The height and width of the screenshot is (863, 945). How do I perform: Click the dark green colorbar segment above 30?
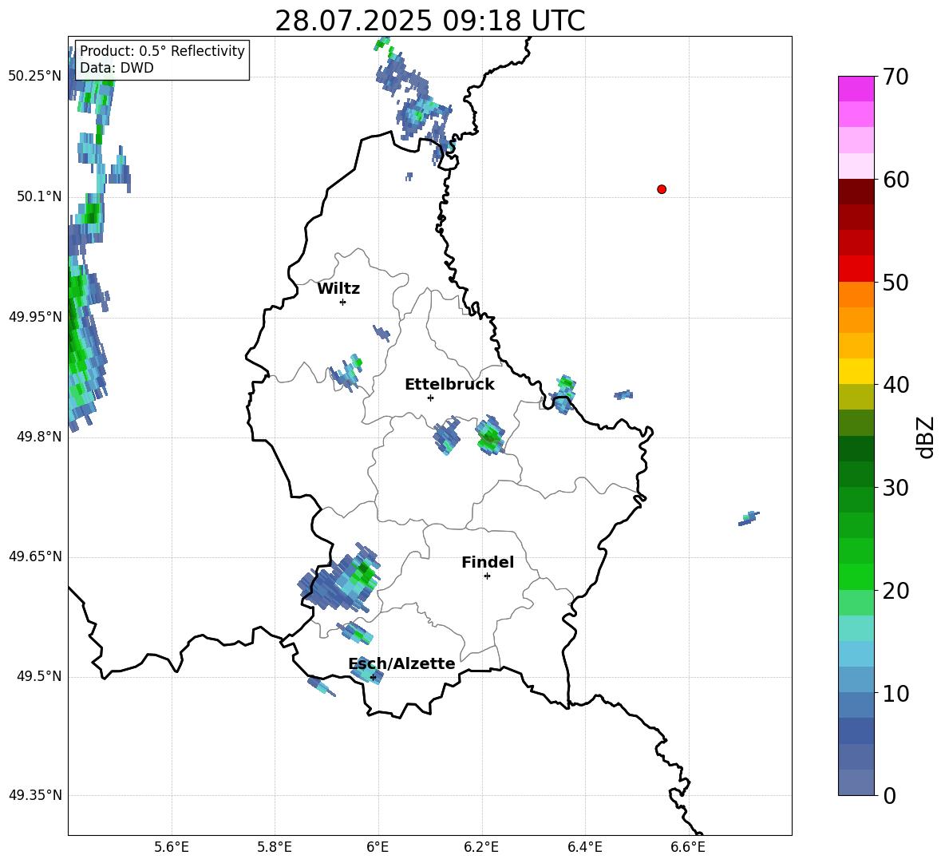click(856, 474)
